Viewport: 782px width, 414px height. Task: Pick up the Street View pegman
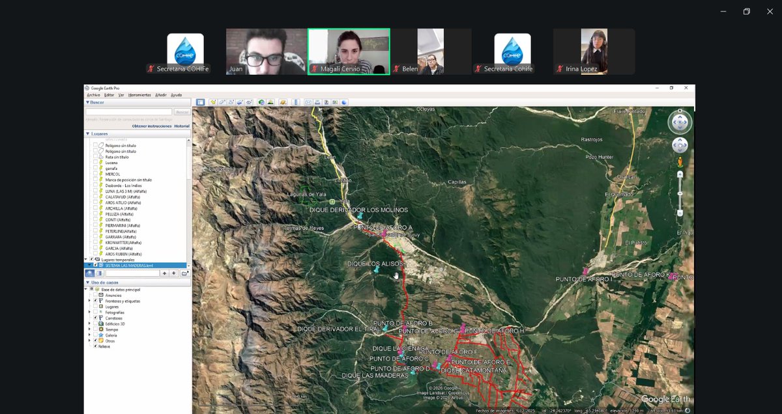pyautogui.click(x=680, y=161)
